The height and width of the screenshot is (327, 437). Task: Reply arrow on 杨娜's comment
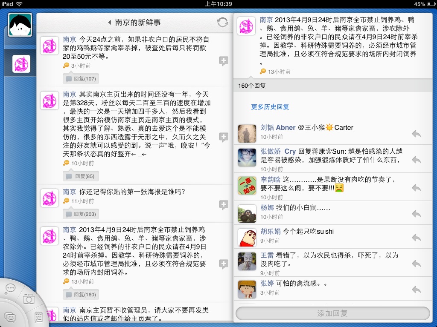pos(417,214)
